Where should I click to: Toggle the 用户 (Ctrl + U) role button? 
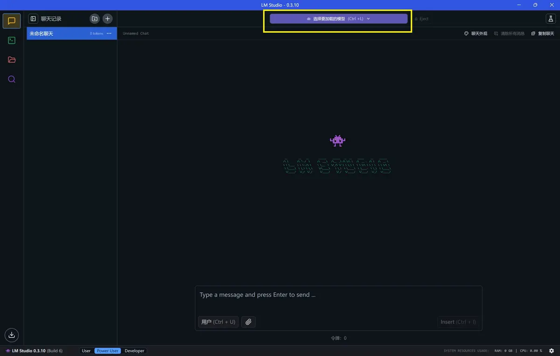click(218, 322)
